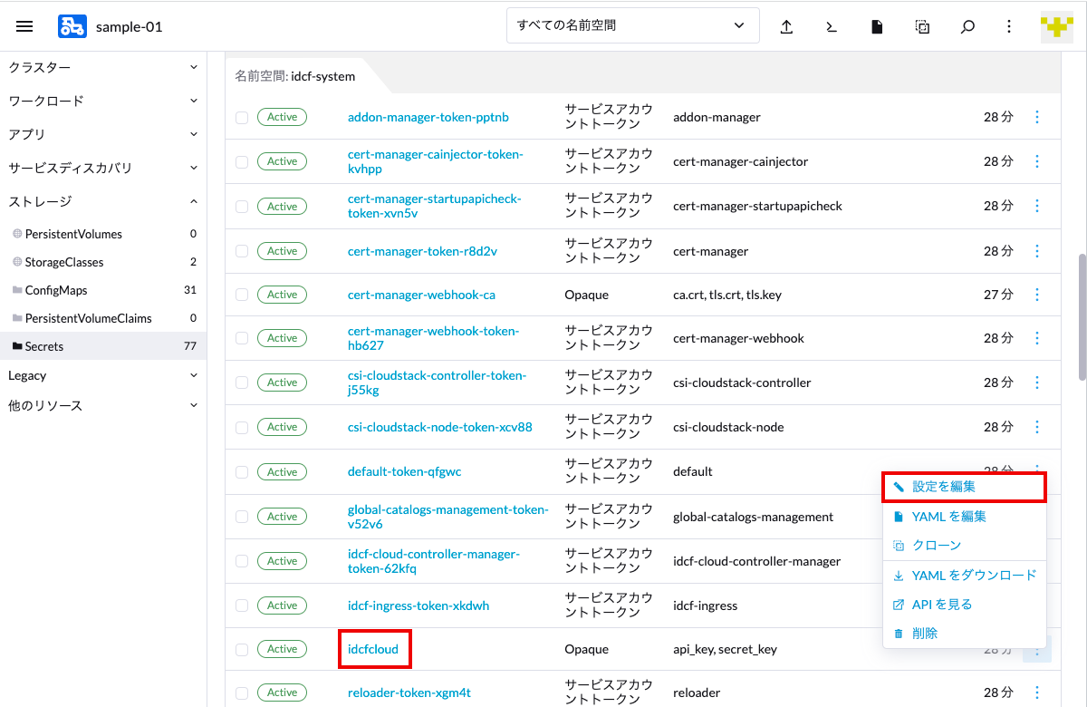Click row actions button for idcfcloud
Image resolution: width=1087 pixels, height=707 pixels.
1037,649
